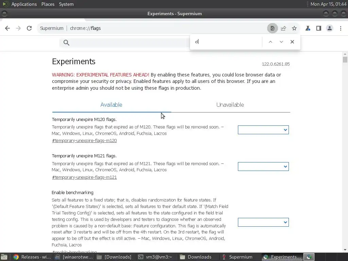Click the Experiments taskbar window button
The image size is (348, 261).
tap(282, 257)
